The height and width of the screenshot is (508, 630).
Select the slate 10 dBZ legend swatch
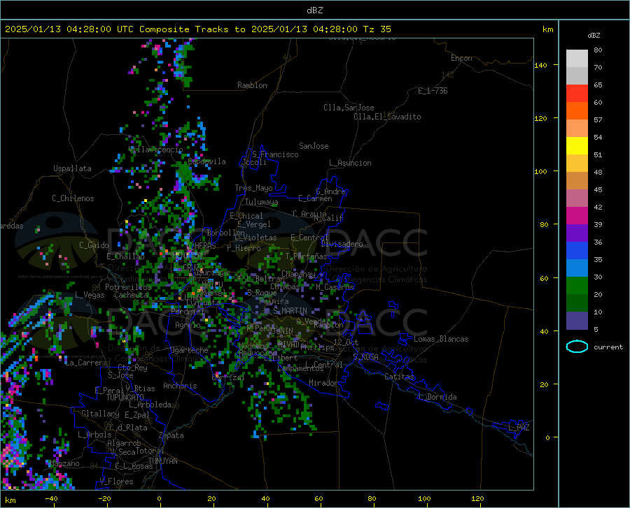pos(577,320)
